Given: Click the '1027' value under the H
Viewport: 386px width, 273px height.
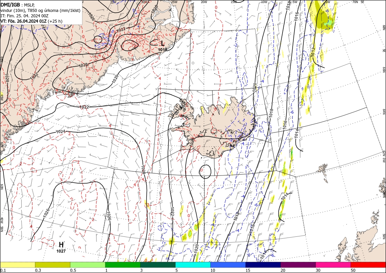Looking at the screenshot, I should pyautogui.click(x=61, y=251).
